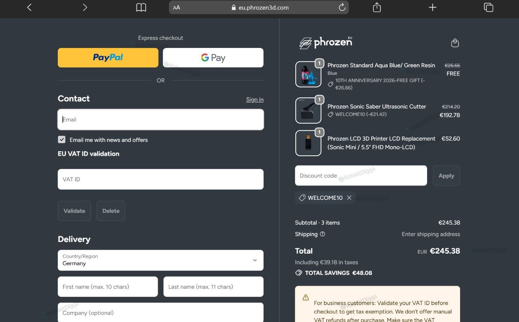
Task: Click the First name field
Action: point(108,286)
